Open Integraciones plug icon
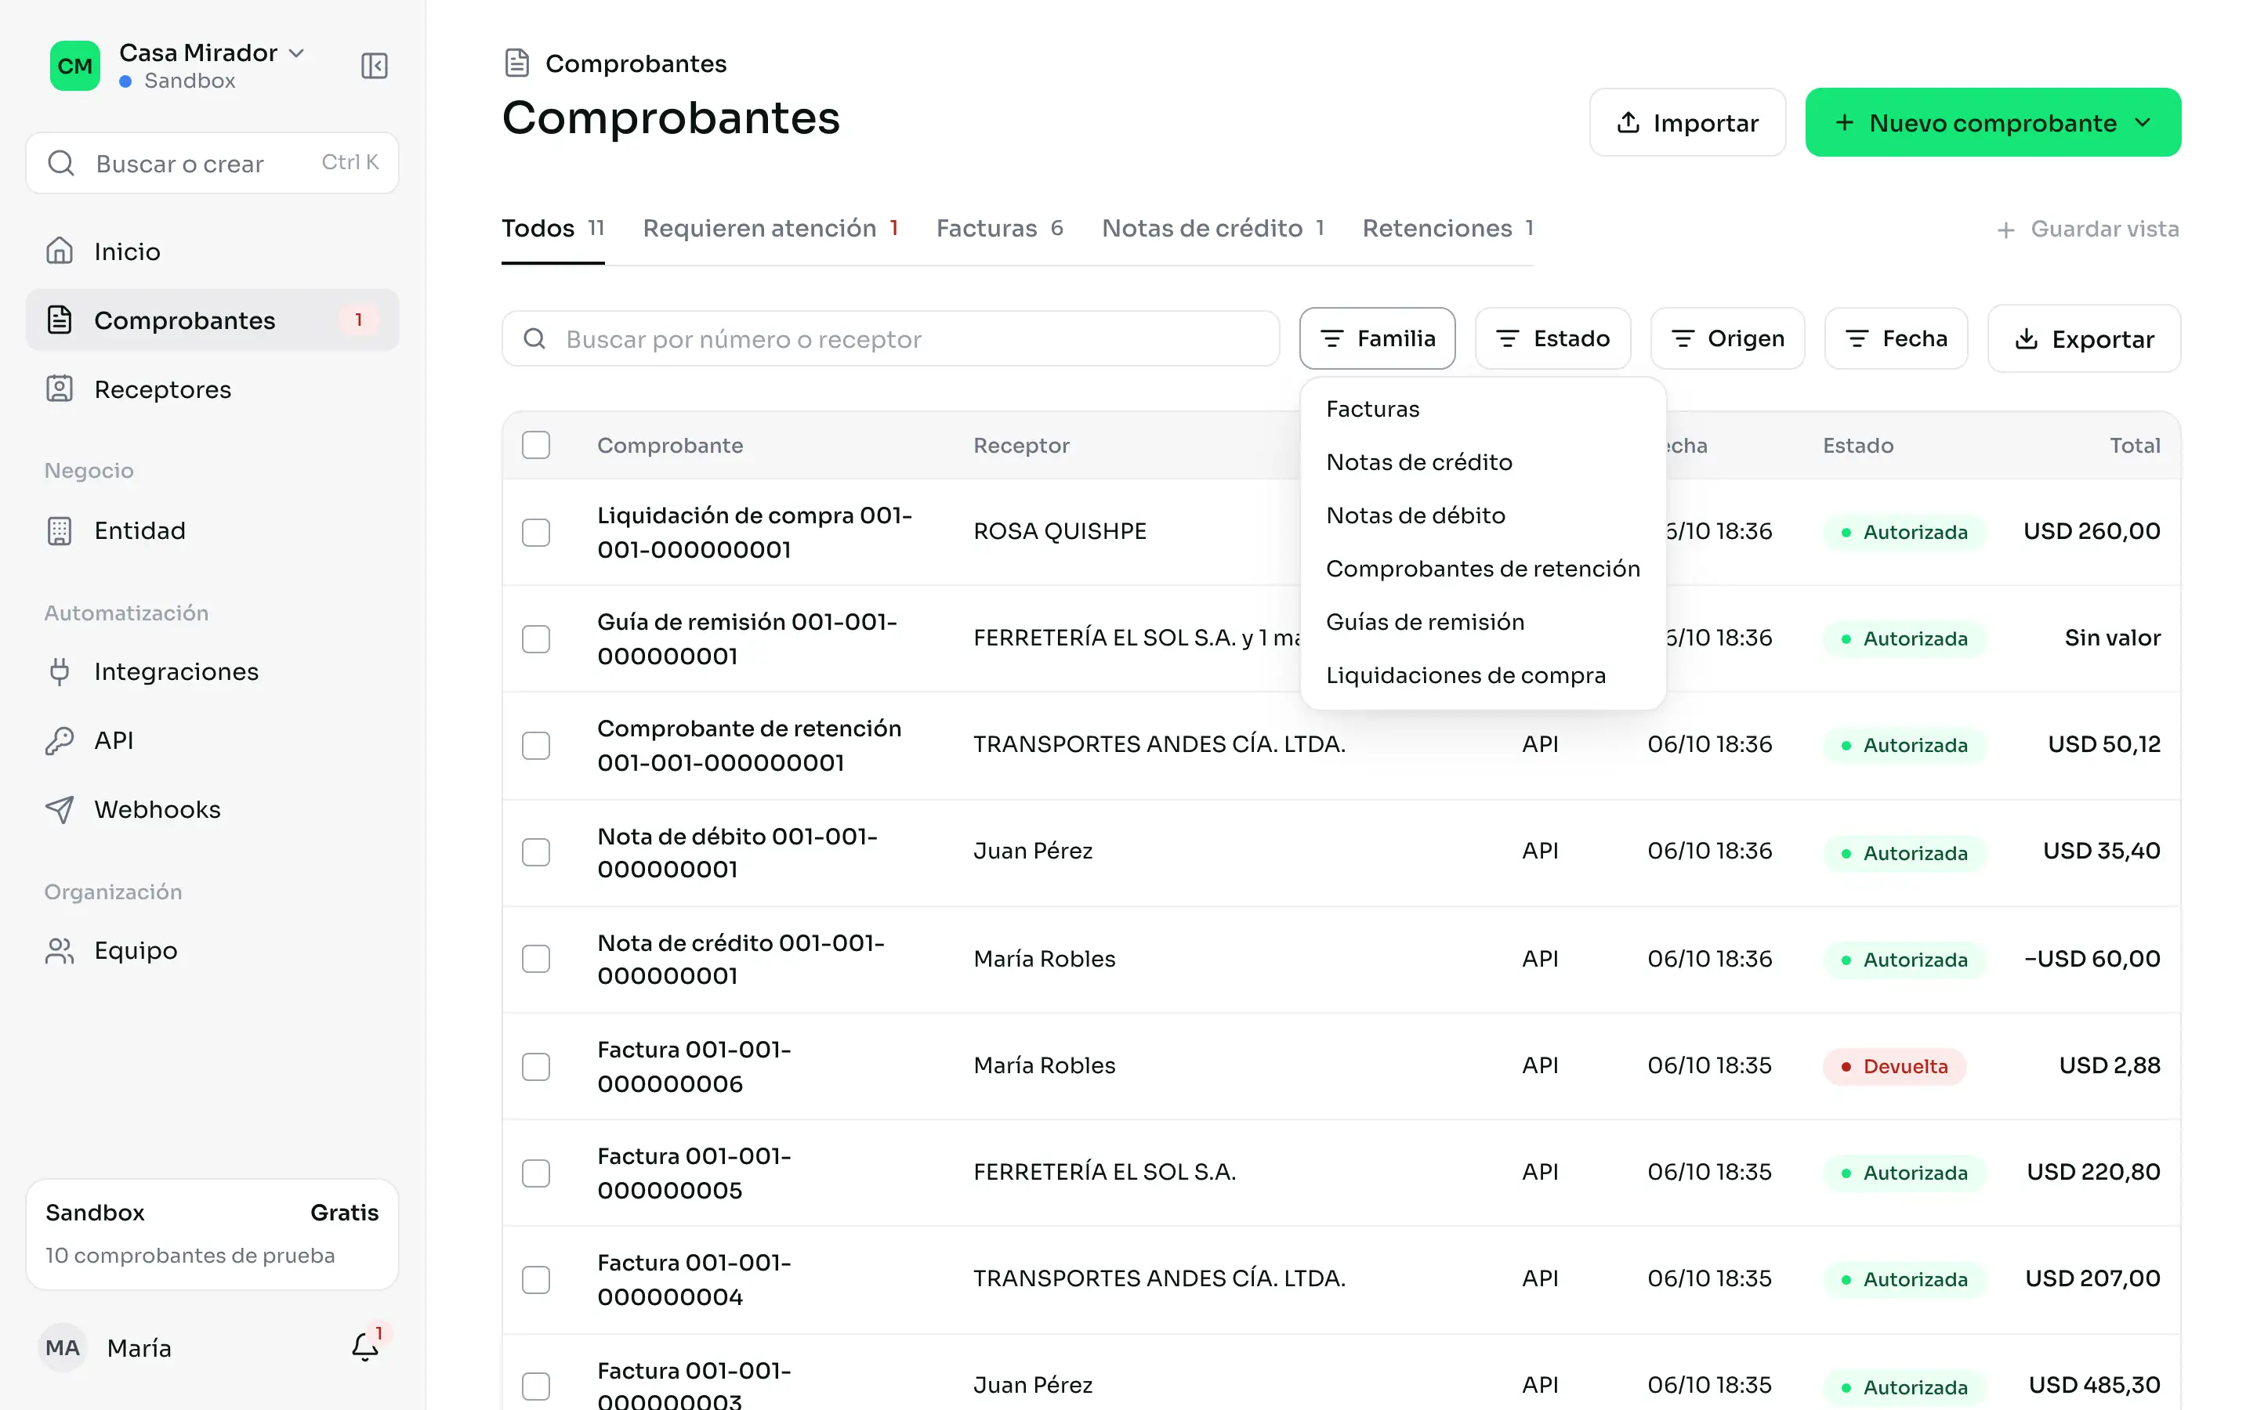The height and width of the screenshot is (1410, 2257). [x=60, y=671]
